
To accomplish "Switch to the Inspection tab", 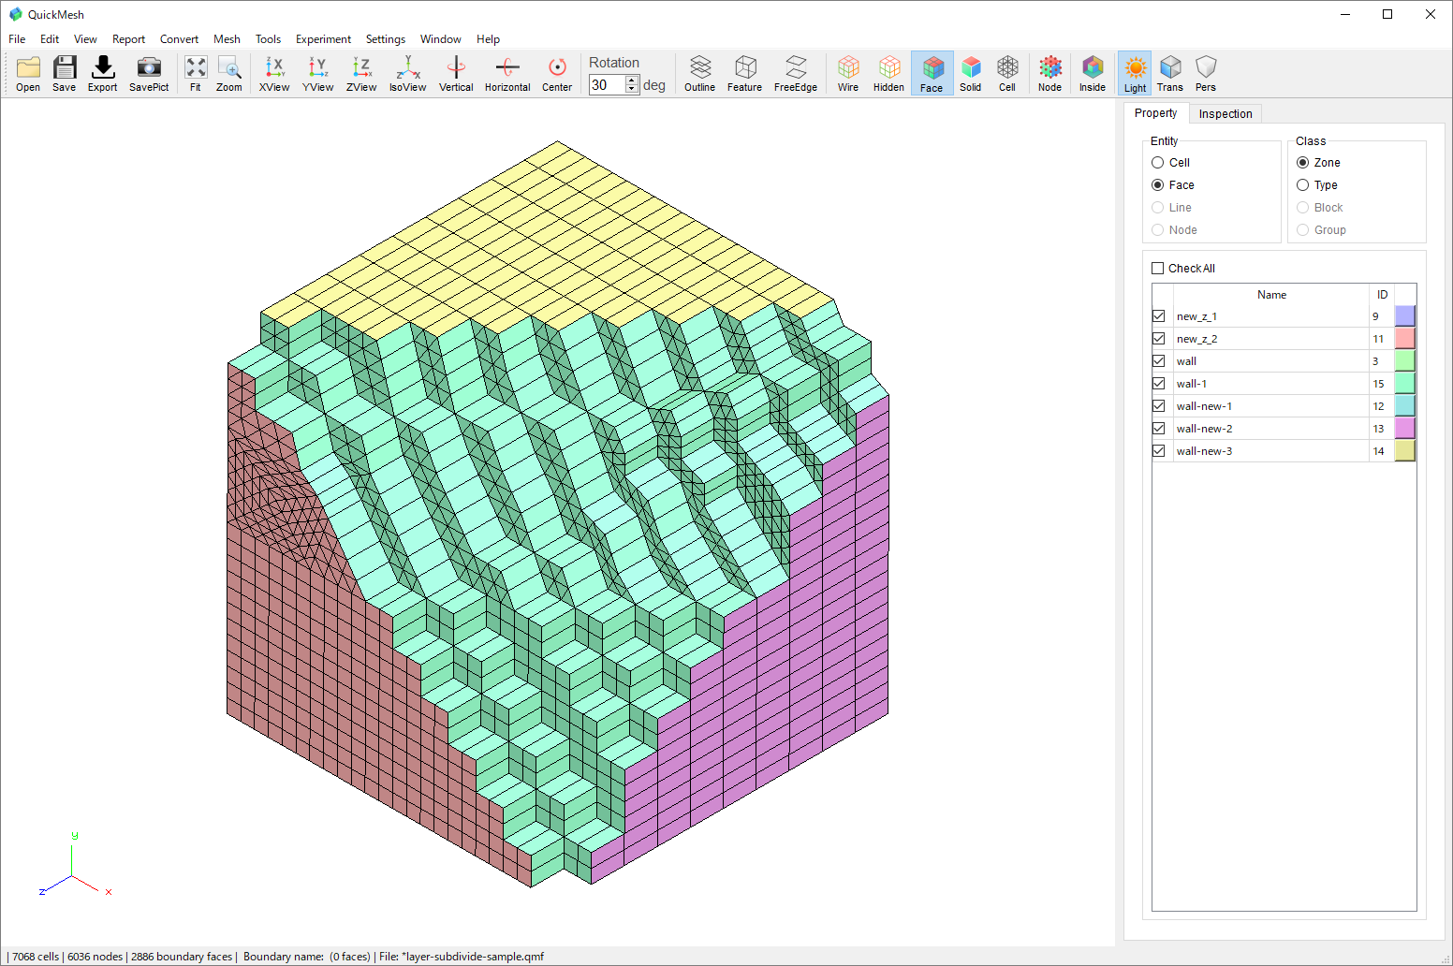I will 1226,113.
